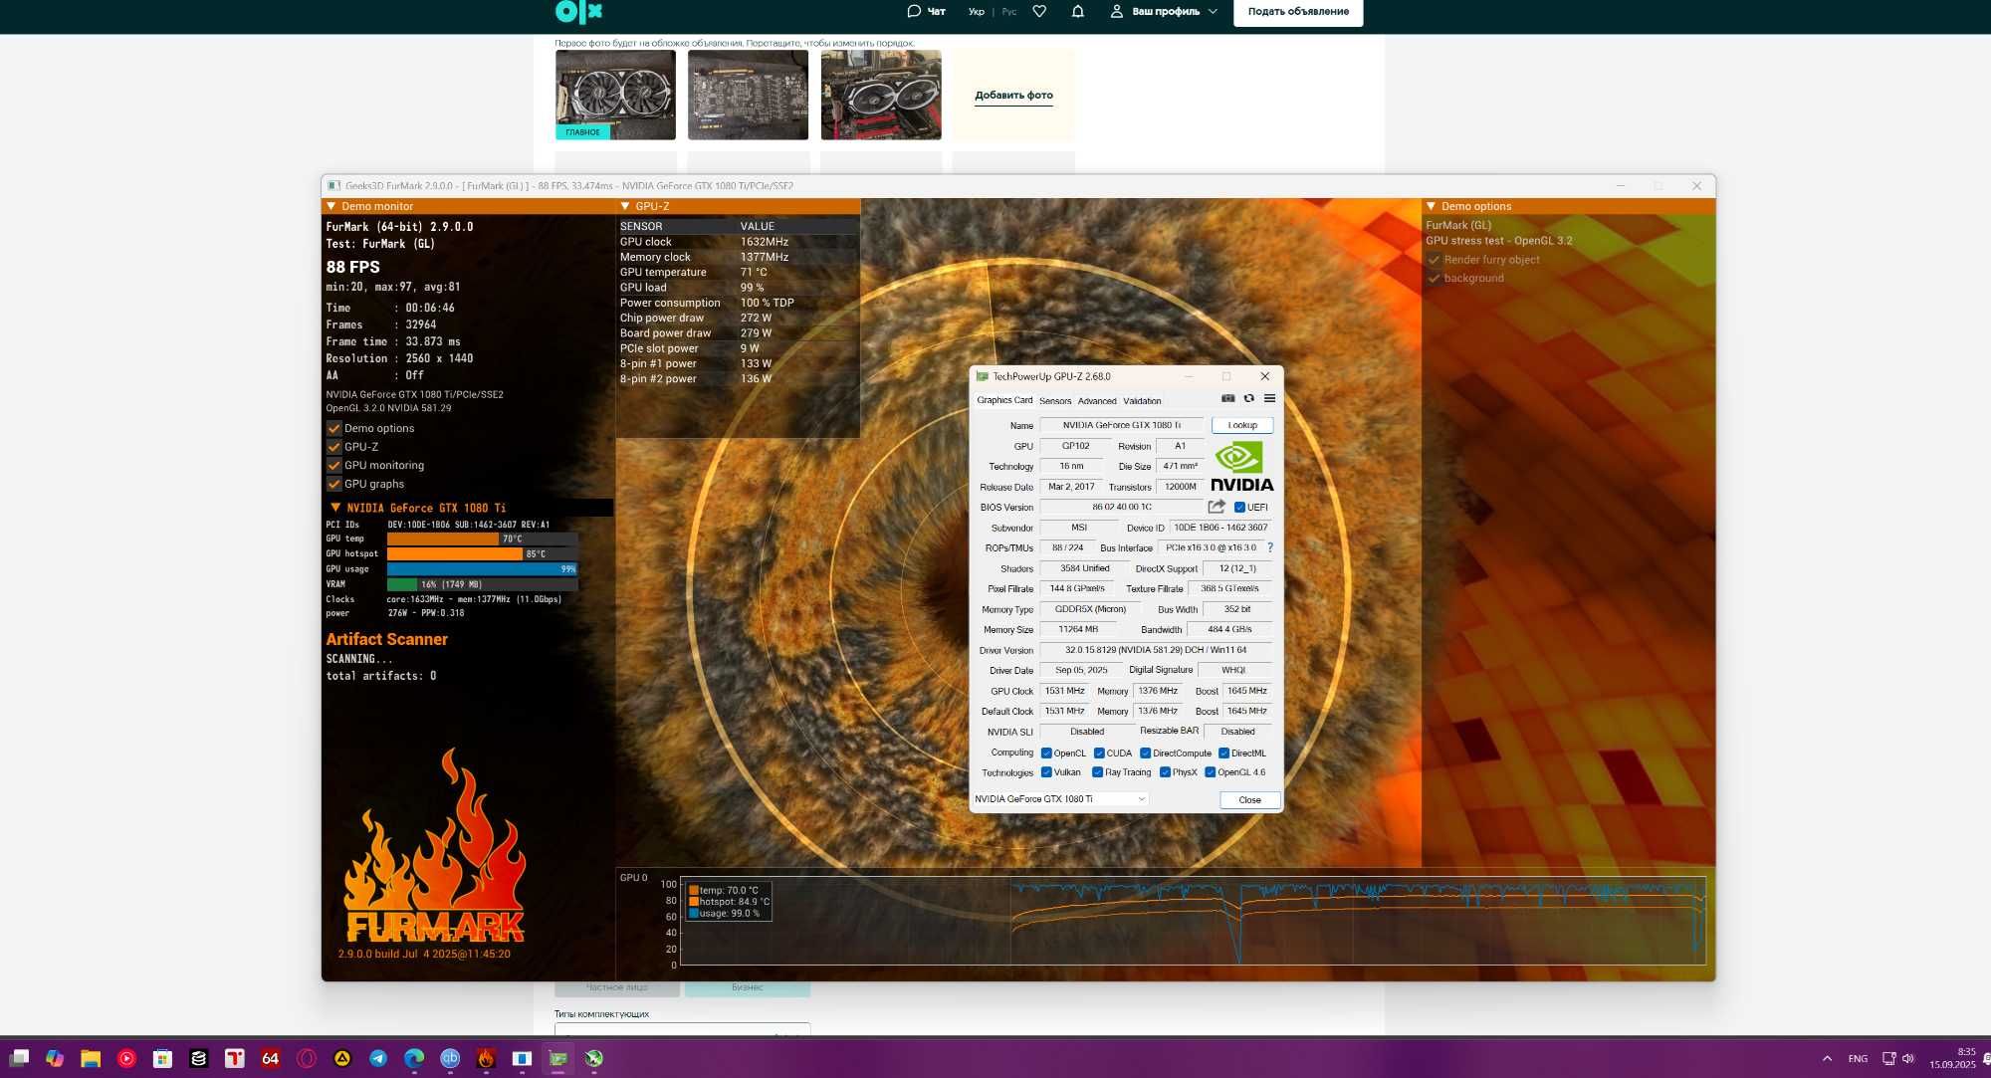The image size is (1991, 1078).
Task: Launch Copilot from the taskbar
Action: (55, 1058)
